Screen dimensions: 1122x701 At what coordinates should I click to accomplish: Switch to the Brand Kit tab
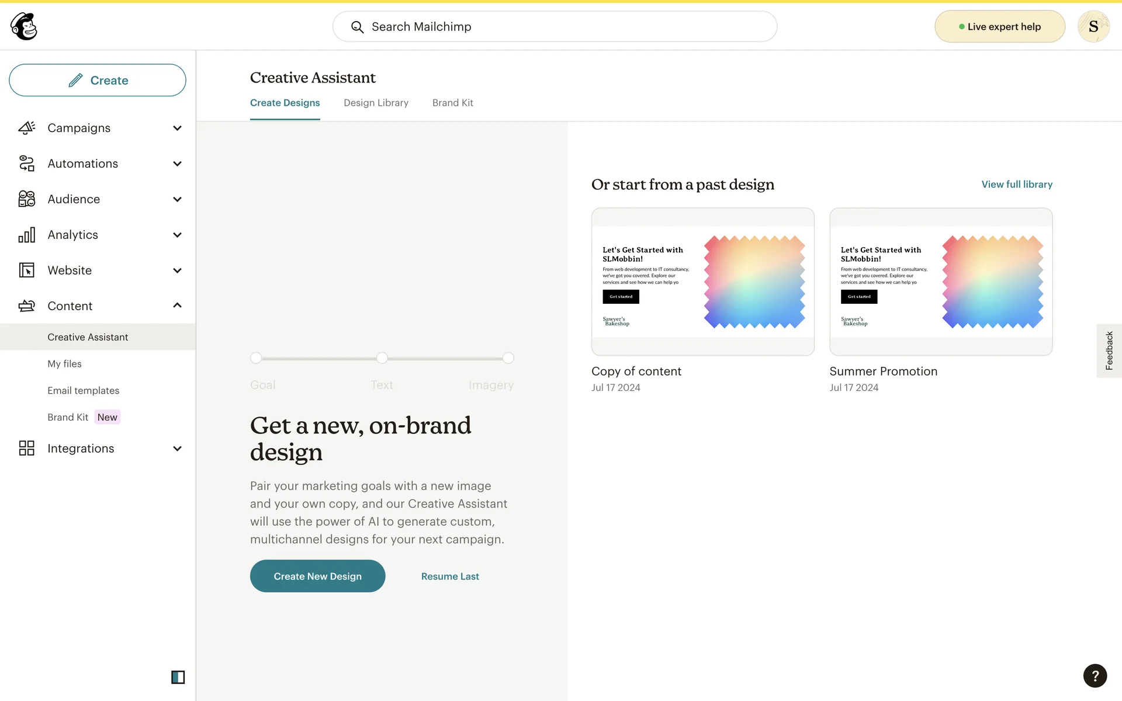[452, 103]
